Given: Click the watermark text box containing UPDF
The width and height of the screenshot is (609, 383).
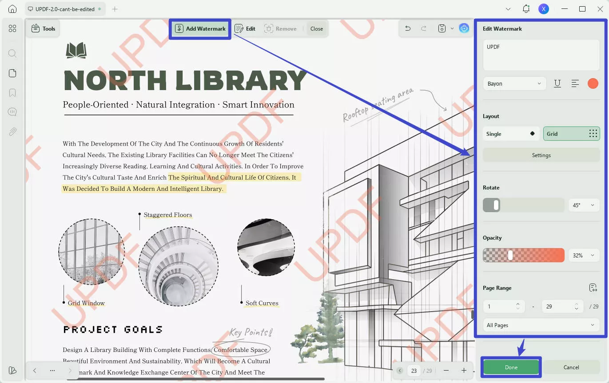Looking at the screenshot, I should (541, 55).
